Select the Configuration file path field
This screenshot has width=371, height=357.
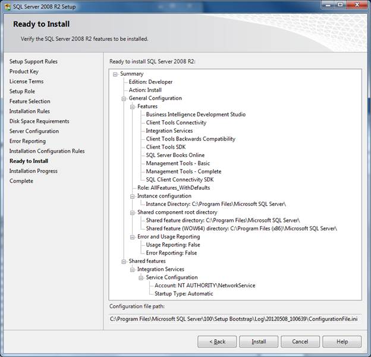coord(235,319)
